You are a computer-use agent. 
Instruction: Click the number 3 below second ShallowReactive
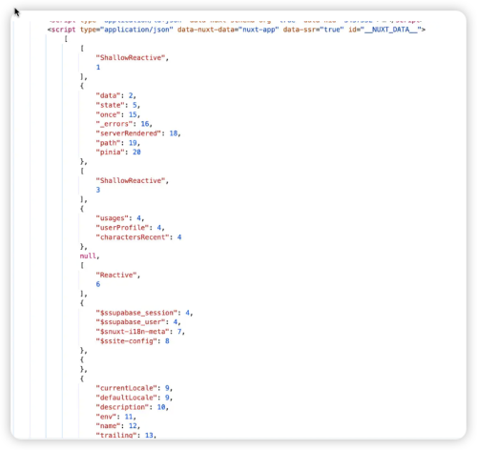coord(98,190)
